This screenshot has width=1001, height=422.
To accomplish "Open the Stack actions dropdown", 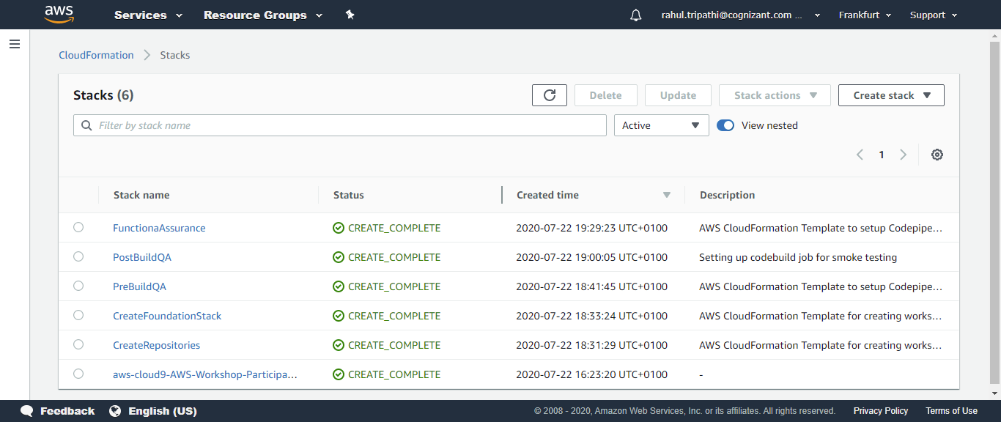I will coord(775,95).
